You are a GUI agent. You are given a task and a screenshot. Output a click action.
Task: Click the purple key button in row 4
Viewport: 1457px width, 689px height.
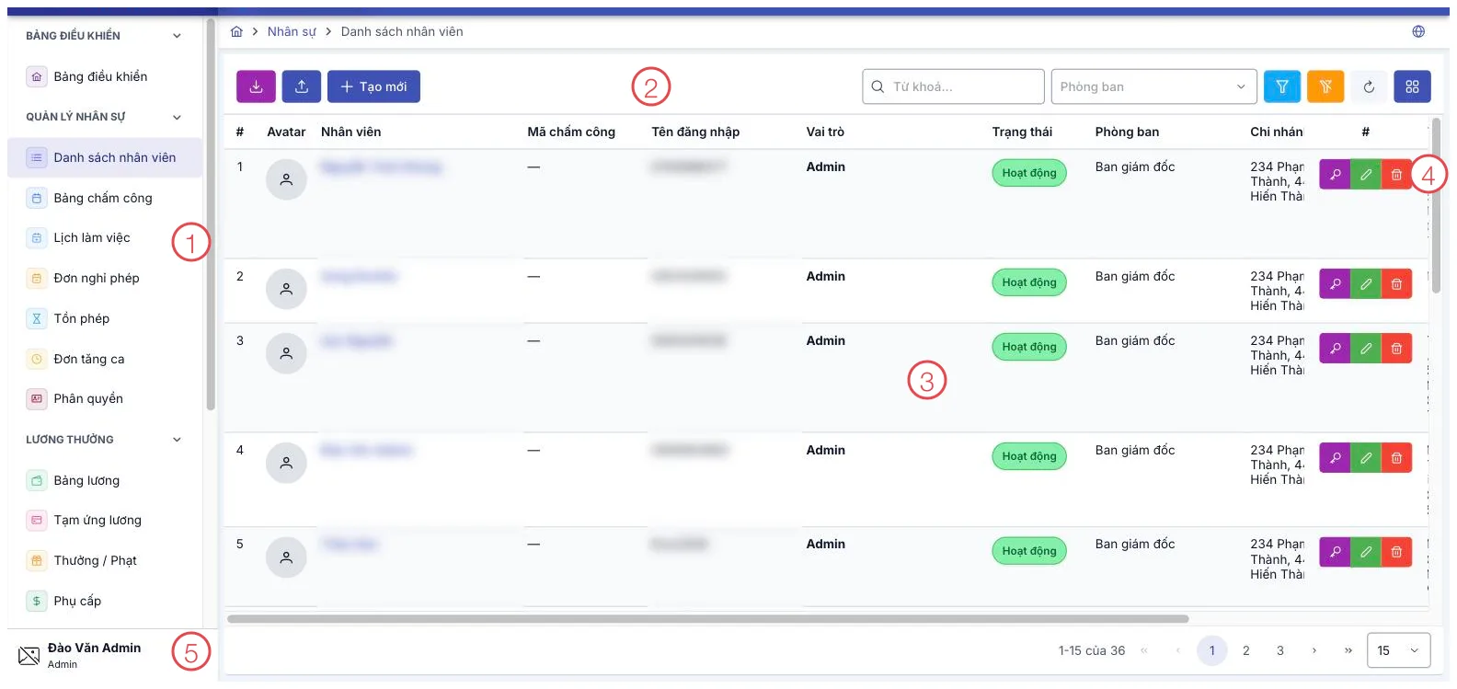pos(1335,457)
